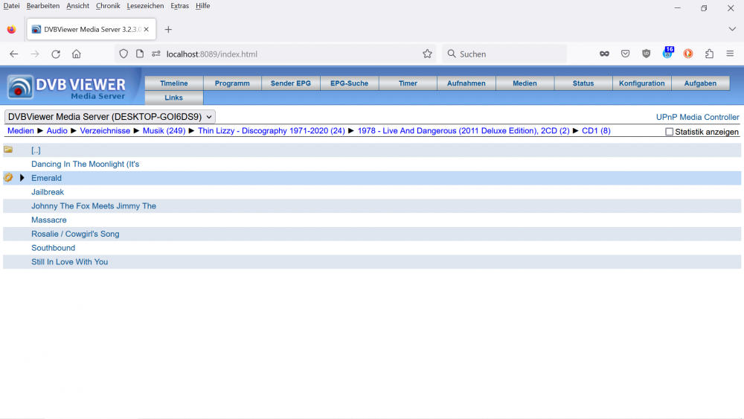
Task: Open a new tab with the plus button
Action: tap(168, 30)
